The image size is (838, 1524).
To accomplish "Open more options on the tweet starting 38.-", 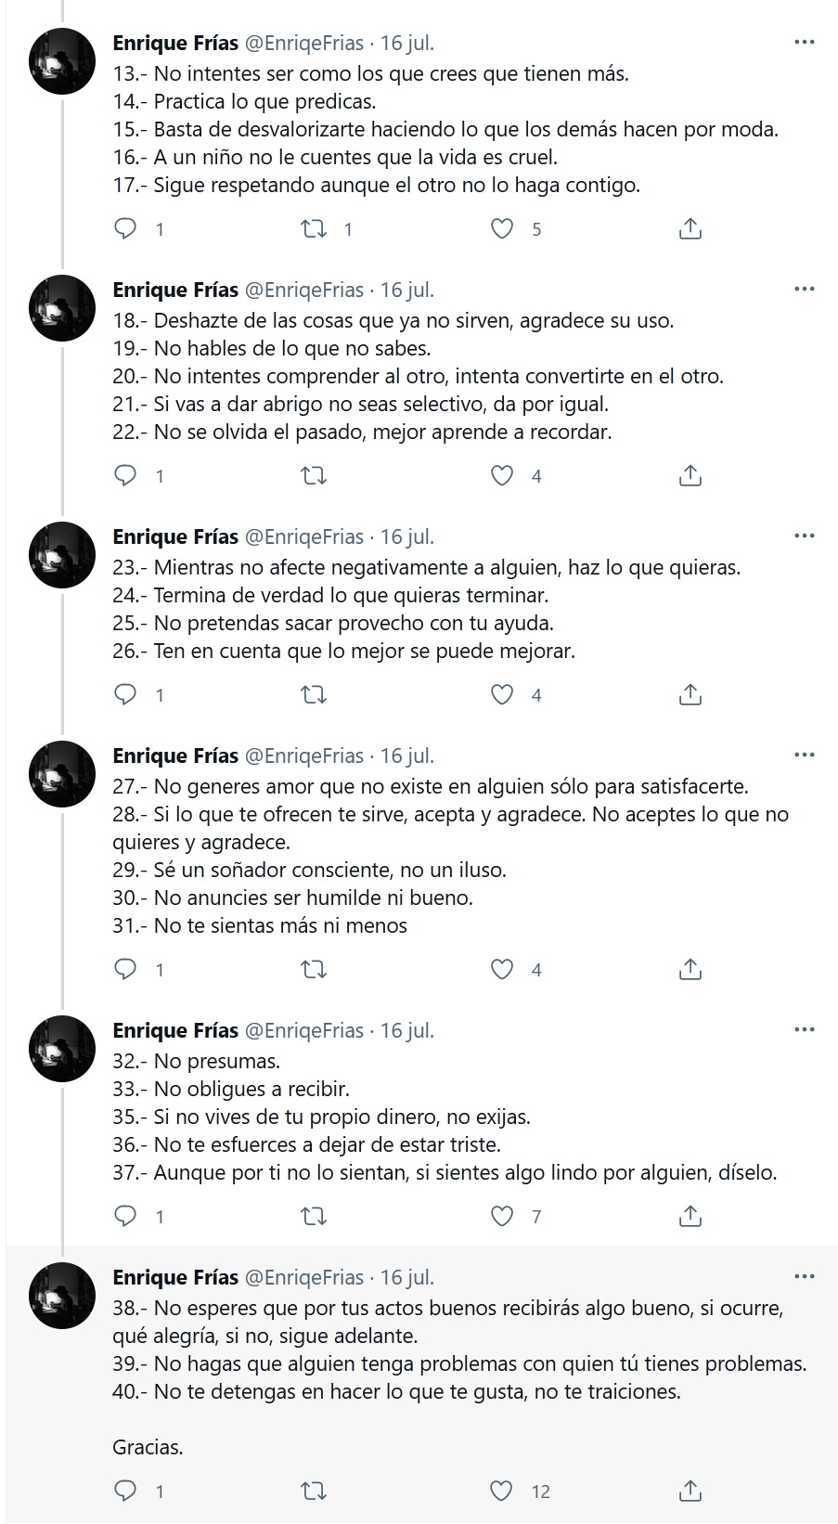I will coord(805,1277).
